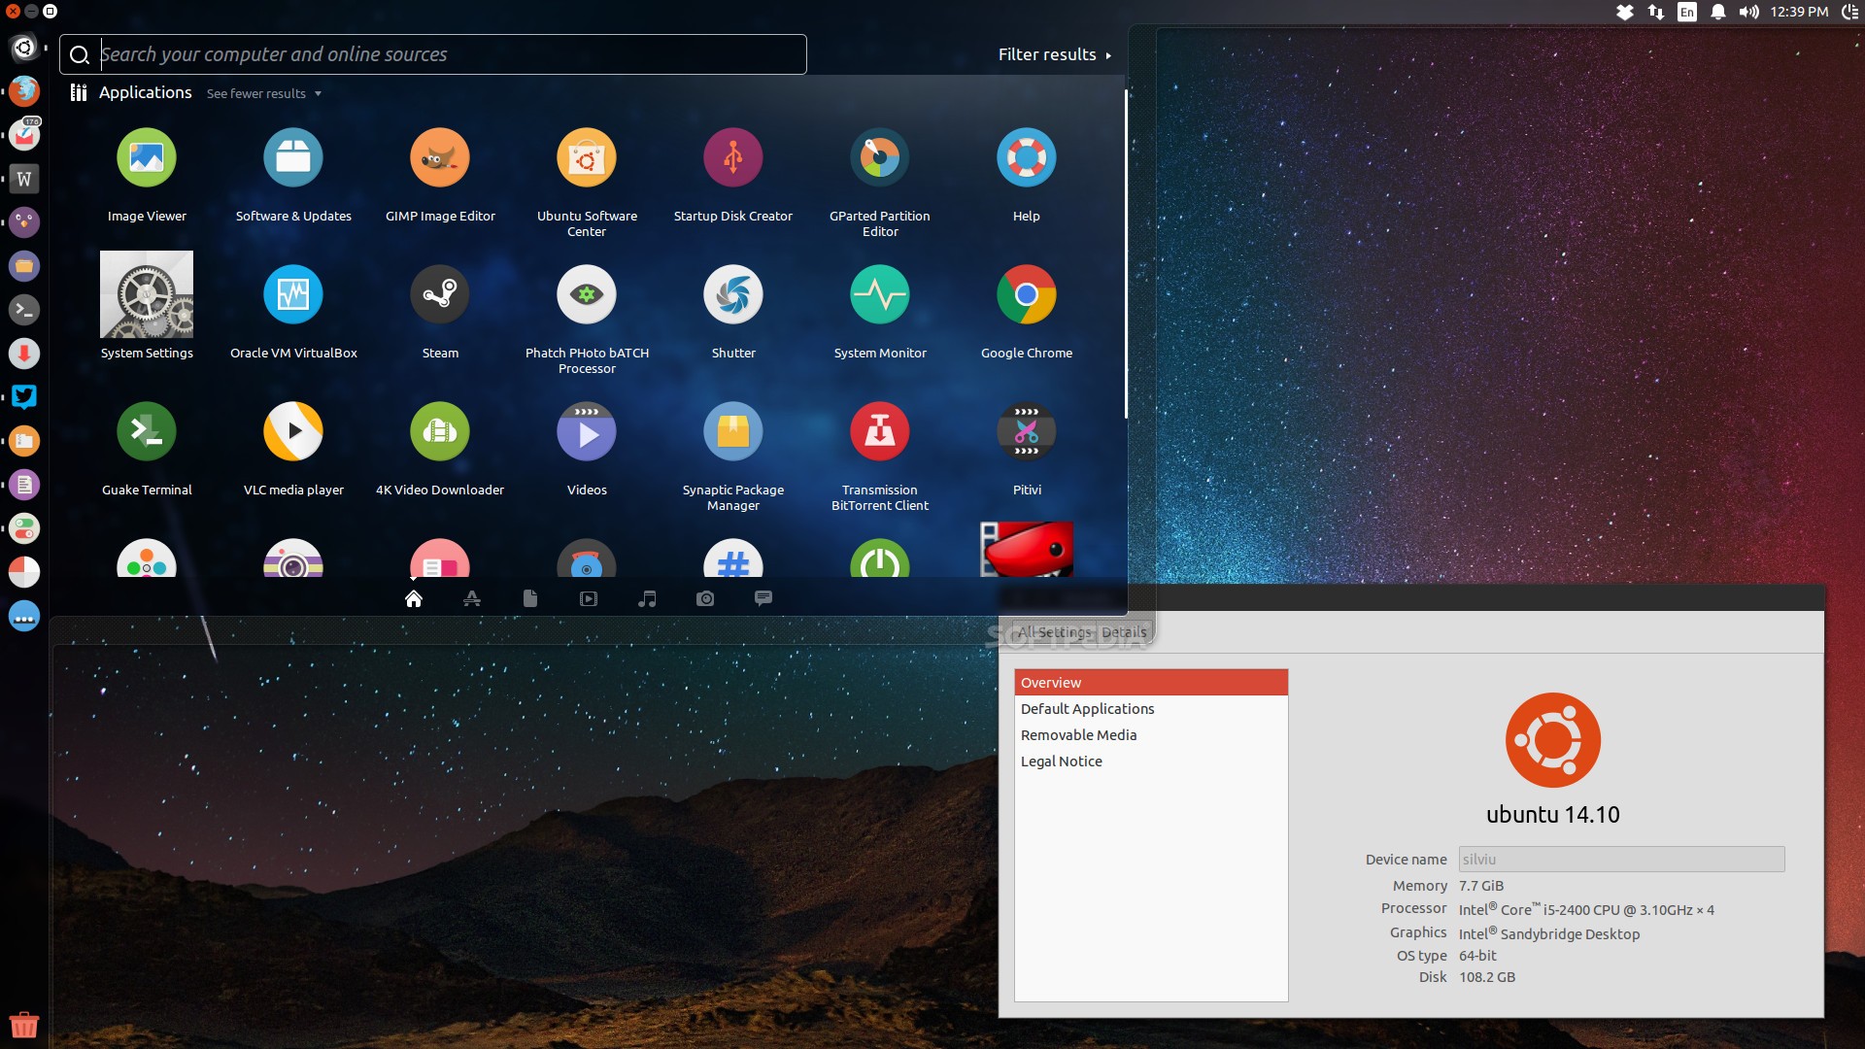Screen dimensions: 1865x1049
Task: Open Guake Terminal
Action: pos(147,431)
